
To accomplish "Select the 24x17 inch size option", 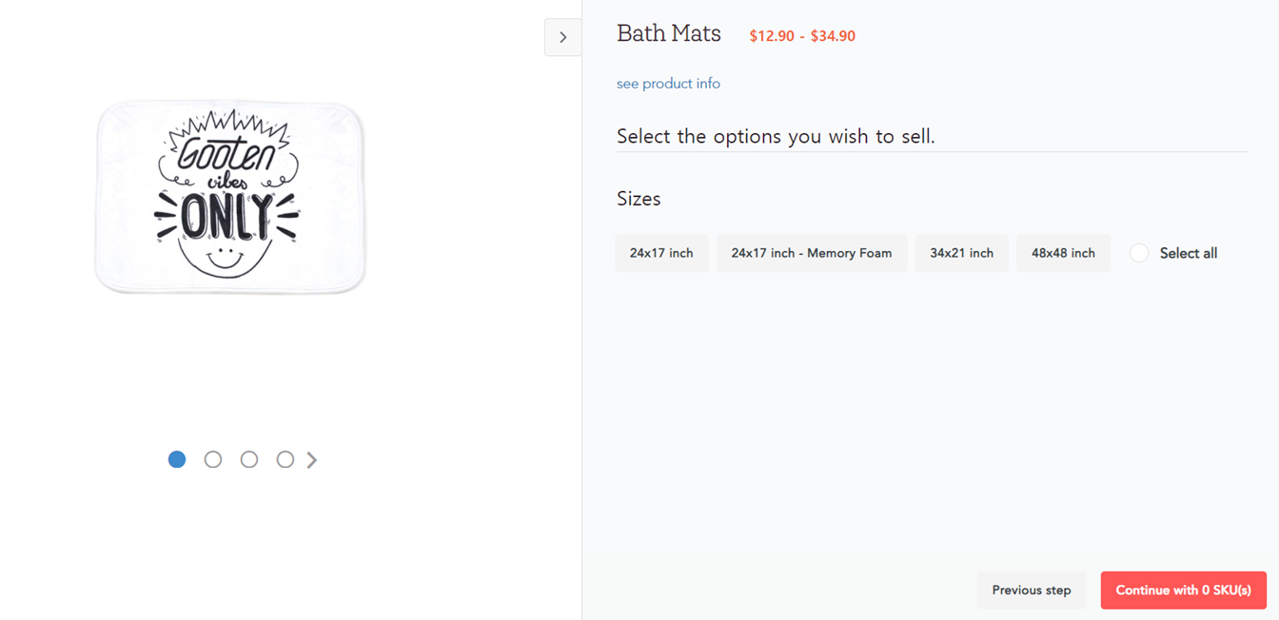I will 661,253.
